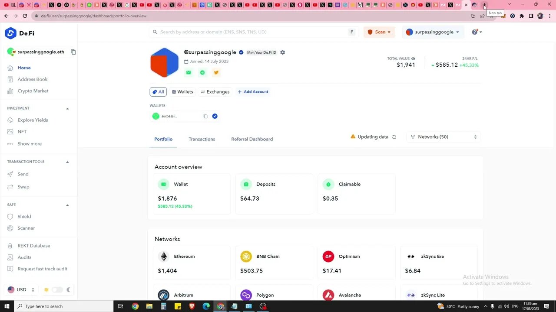The image size is (556, 312).
Task: Open Address Book in sidebar
Action: [33, 79]
